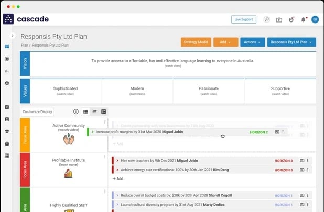Screen dimensions: 324x212
Task: Click the briefcase icon in left sidebar
Action: [7, 143]
